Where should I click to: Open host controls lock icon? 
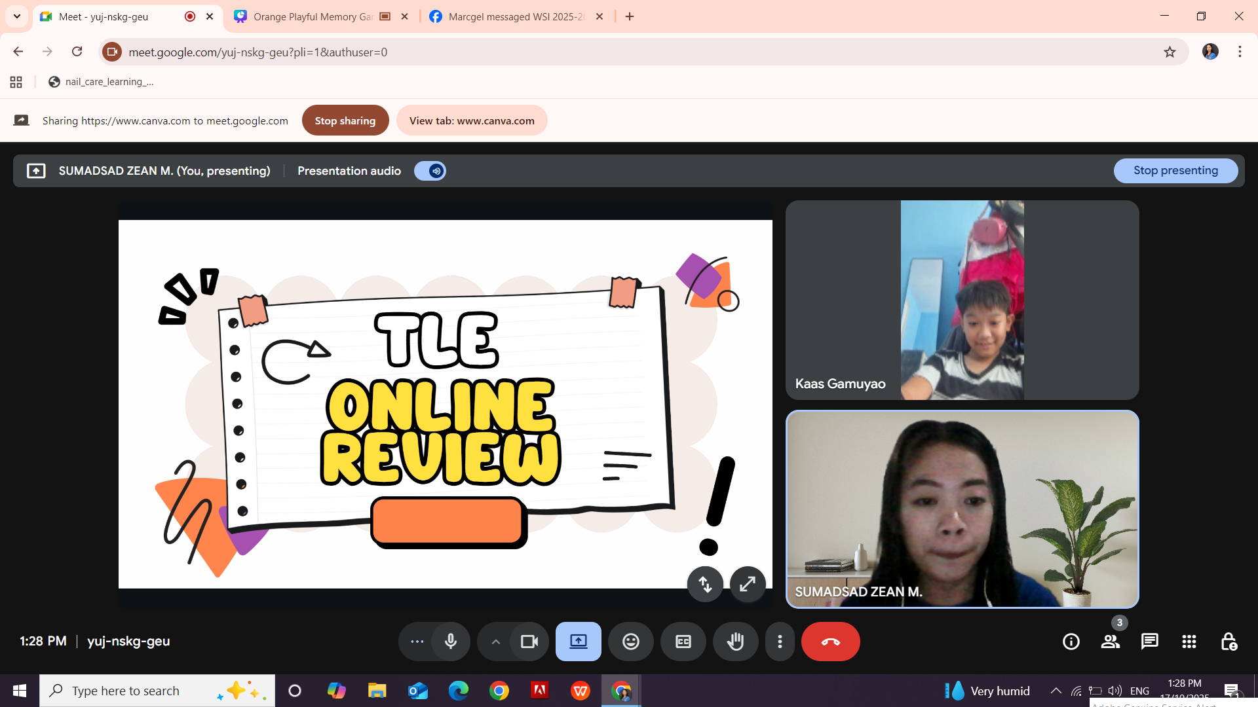coord(1229,642)
